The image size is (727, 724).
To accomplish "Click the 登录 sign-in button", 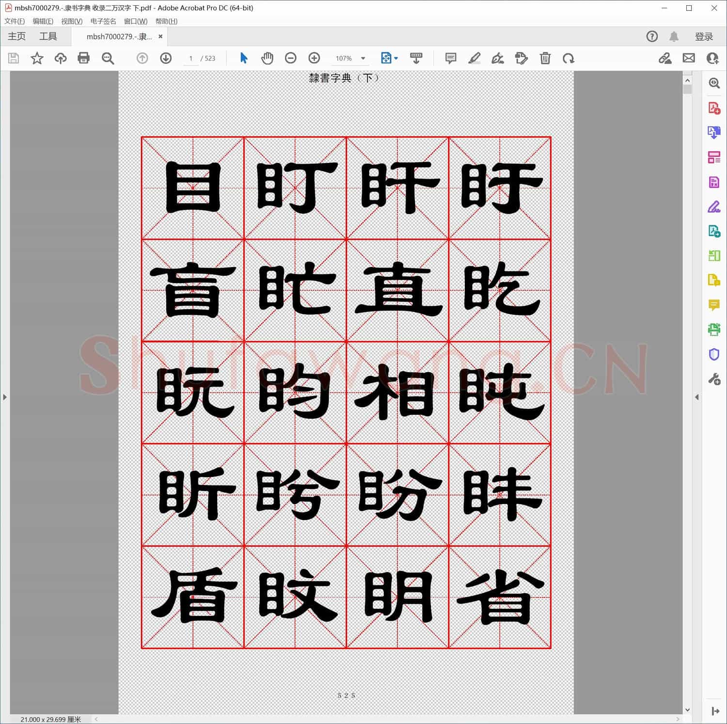I will click(704, 36).
